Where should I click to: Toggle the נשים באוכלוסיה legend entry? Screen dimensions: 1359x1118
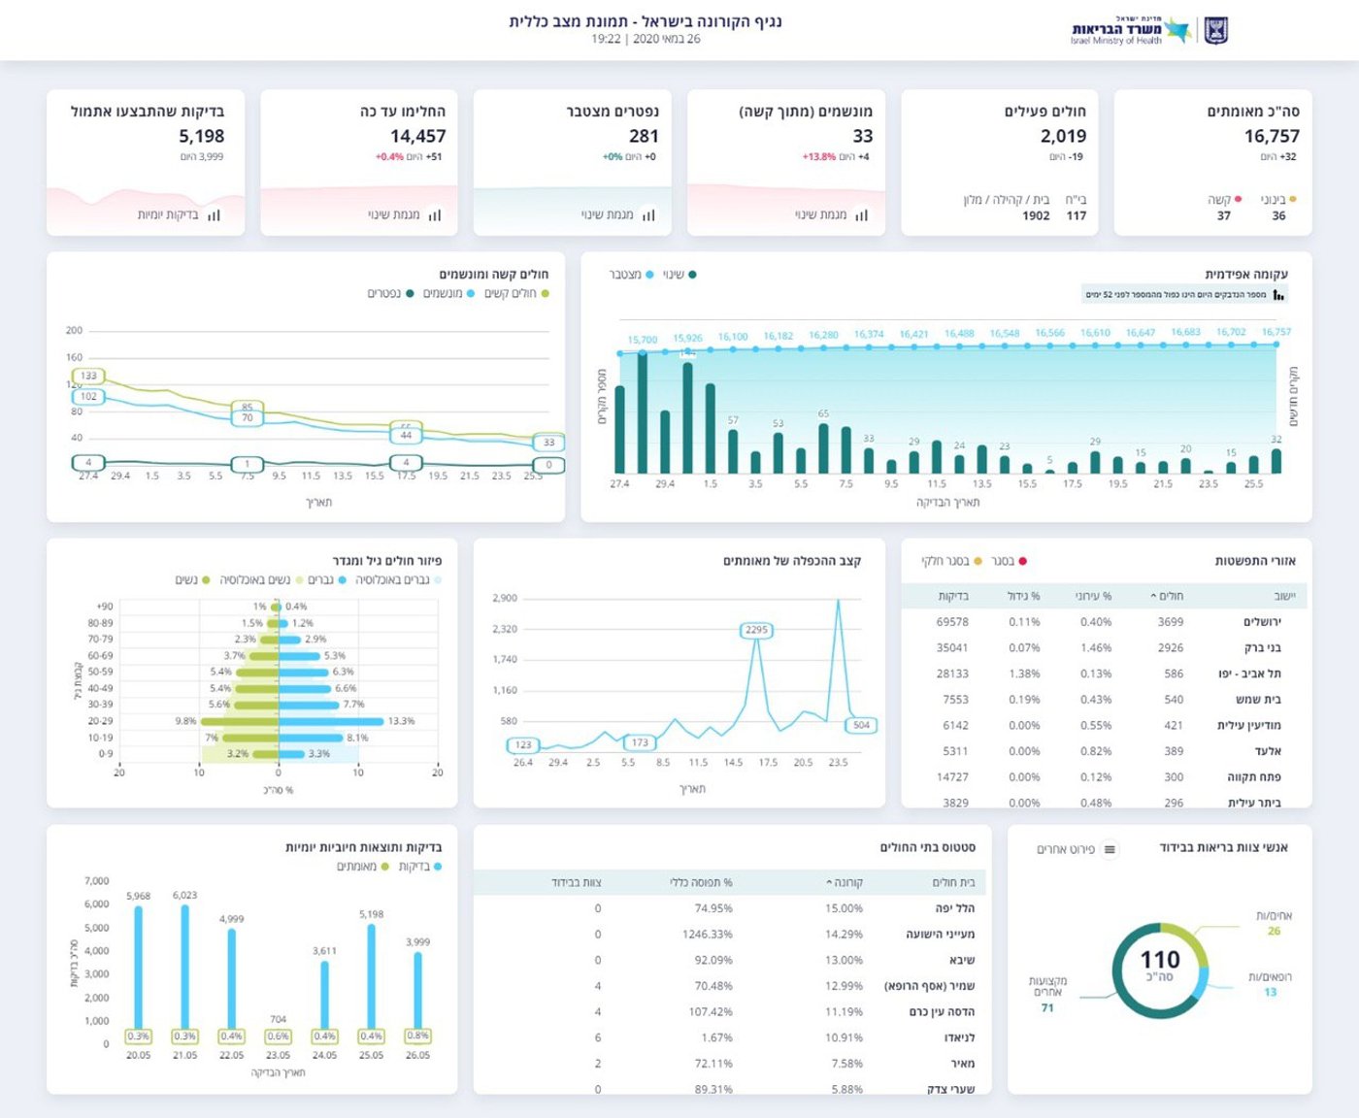click(260, 580)
